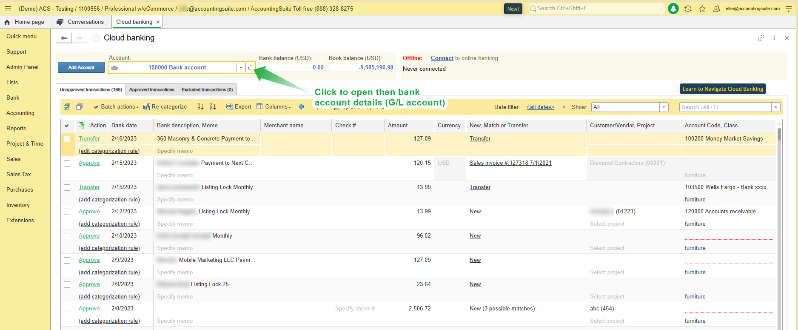Switch to Excluded transactions tab
This screenshot has height=330, width=798.
[207, 89]
